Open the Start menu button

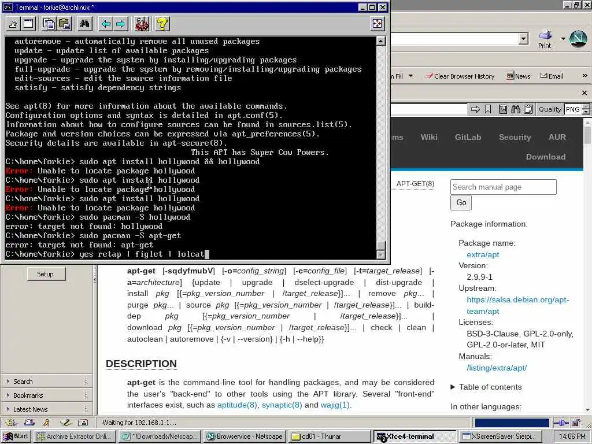(16, 436)
